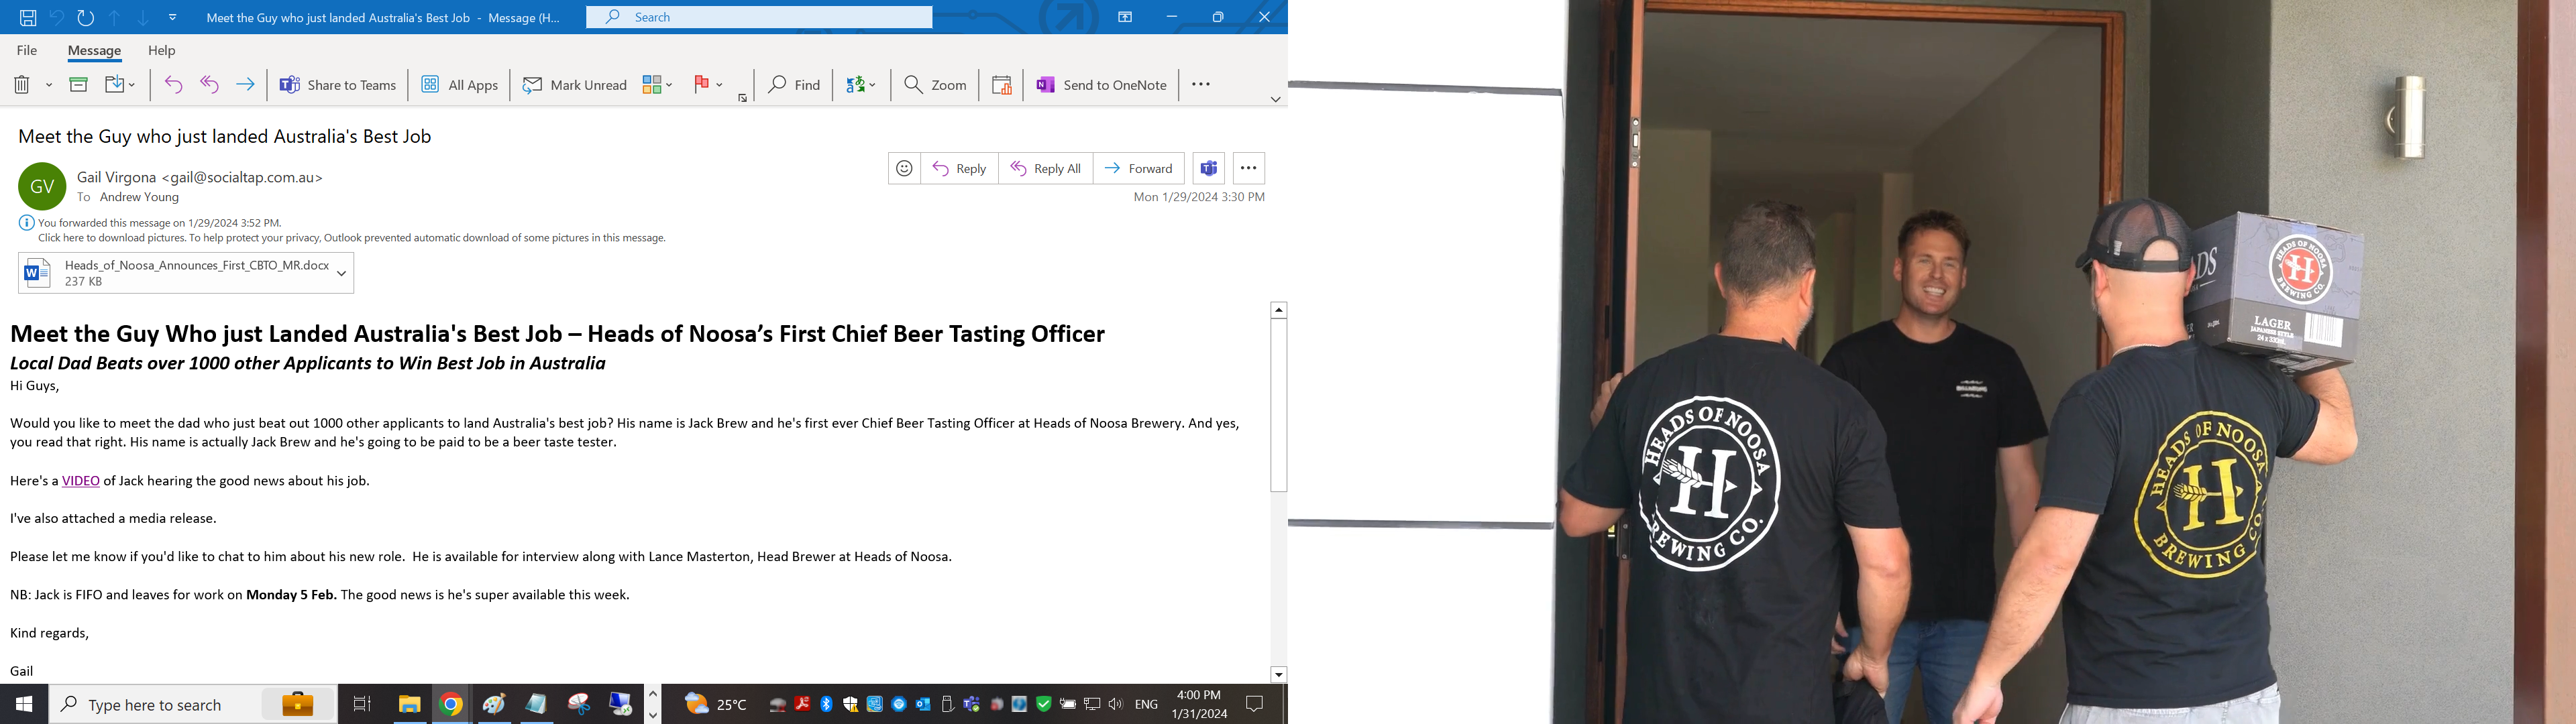Image resolution: width=2576 pixels, height=724 pixels.
Task: Open File Explorer from the taskbar
Action: [x=409, y=704]
